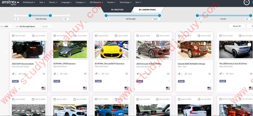Viewport: 253px width, 116px height.
Task: Open the Technology dropdown
Action: click(125, 2)
